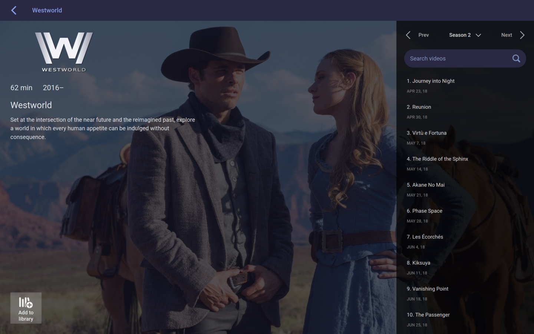Click the Add to library icon
Viewport: 534px width, 334px height.
[26, 303]
